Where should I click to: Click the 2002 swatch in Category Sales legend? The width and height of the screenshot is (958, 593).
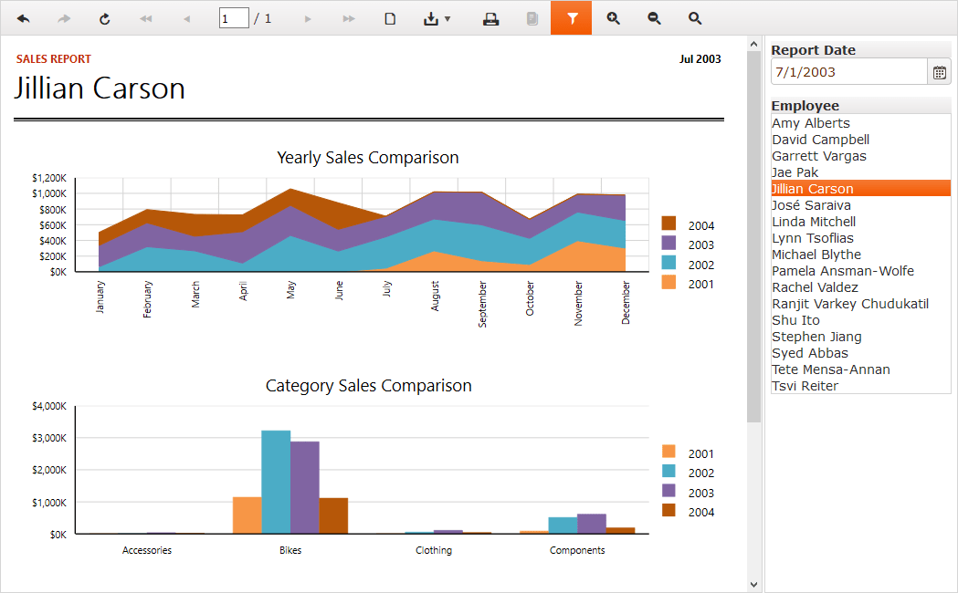click(668, 471)
